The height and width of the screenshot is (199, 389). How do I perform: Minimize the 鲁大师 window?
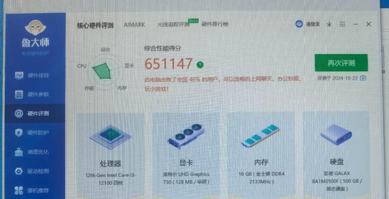(356, 24)
